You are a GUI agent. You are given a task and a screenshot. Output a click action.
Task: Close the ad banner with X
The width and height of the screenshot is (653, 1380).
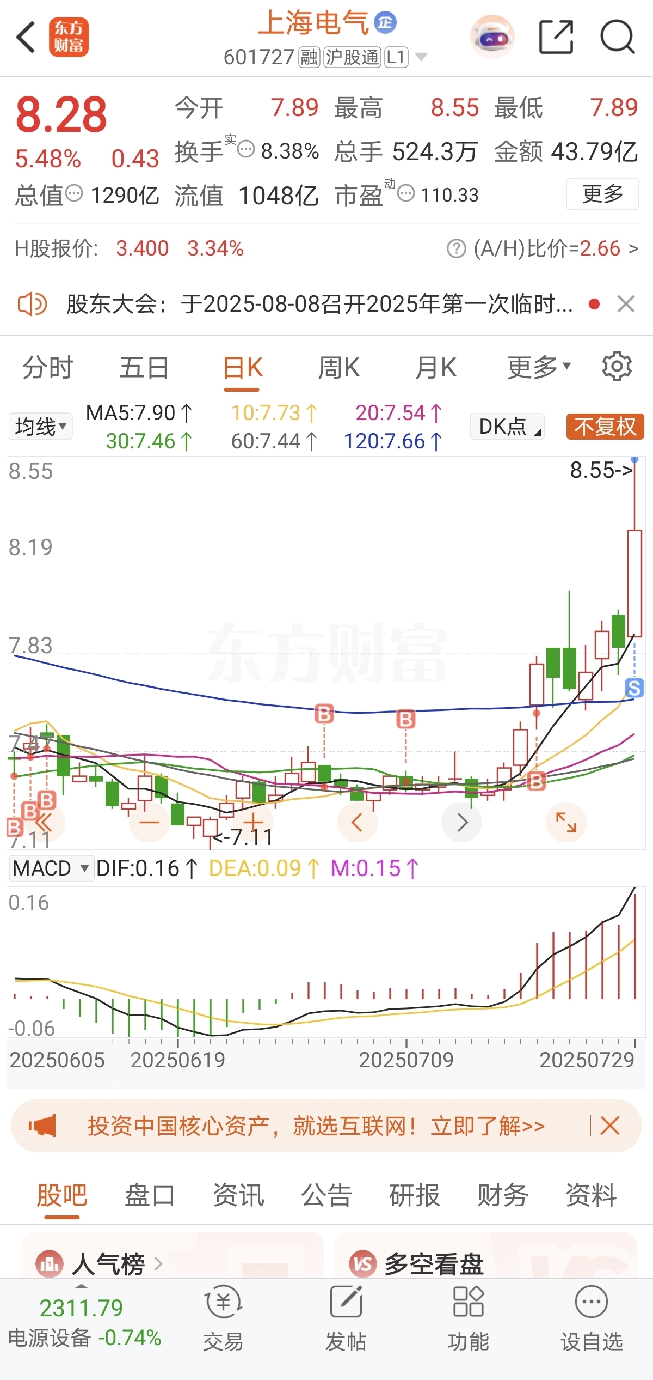pos(610,1126)
